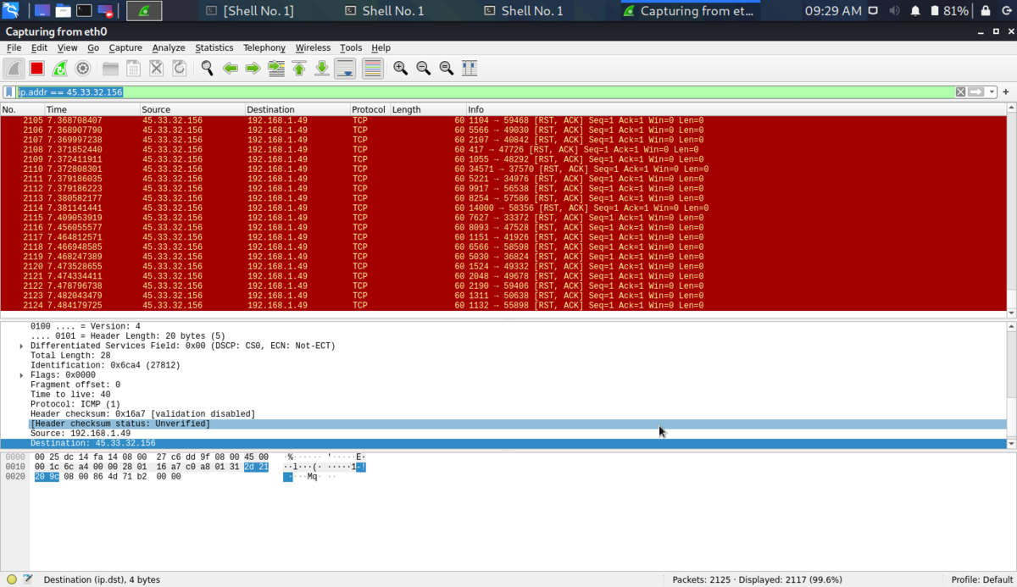This screenshot has height=587, width=1017.
Task: Reload the capture file
Action: pos(179,69)
